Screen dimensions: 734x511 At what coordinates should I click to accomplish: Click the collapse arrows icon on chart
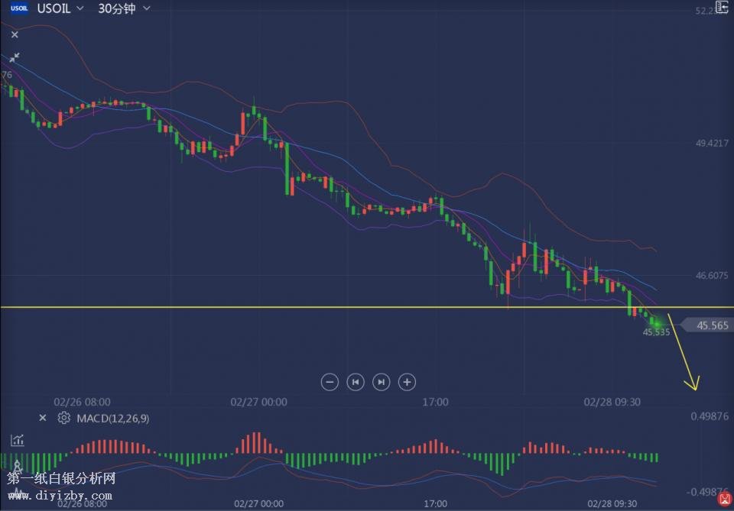click(15, 57)
